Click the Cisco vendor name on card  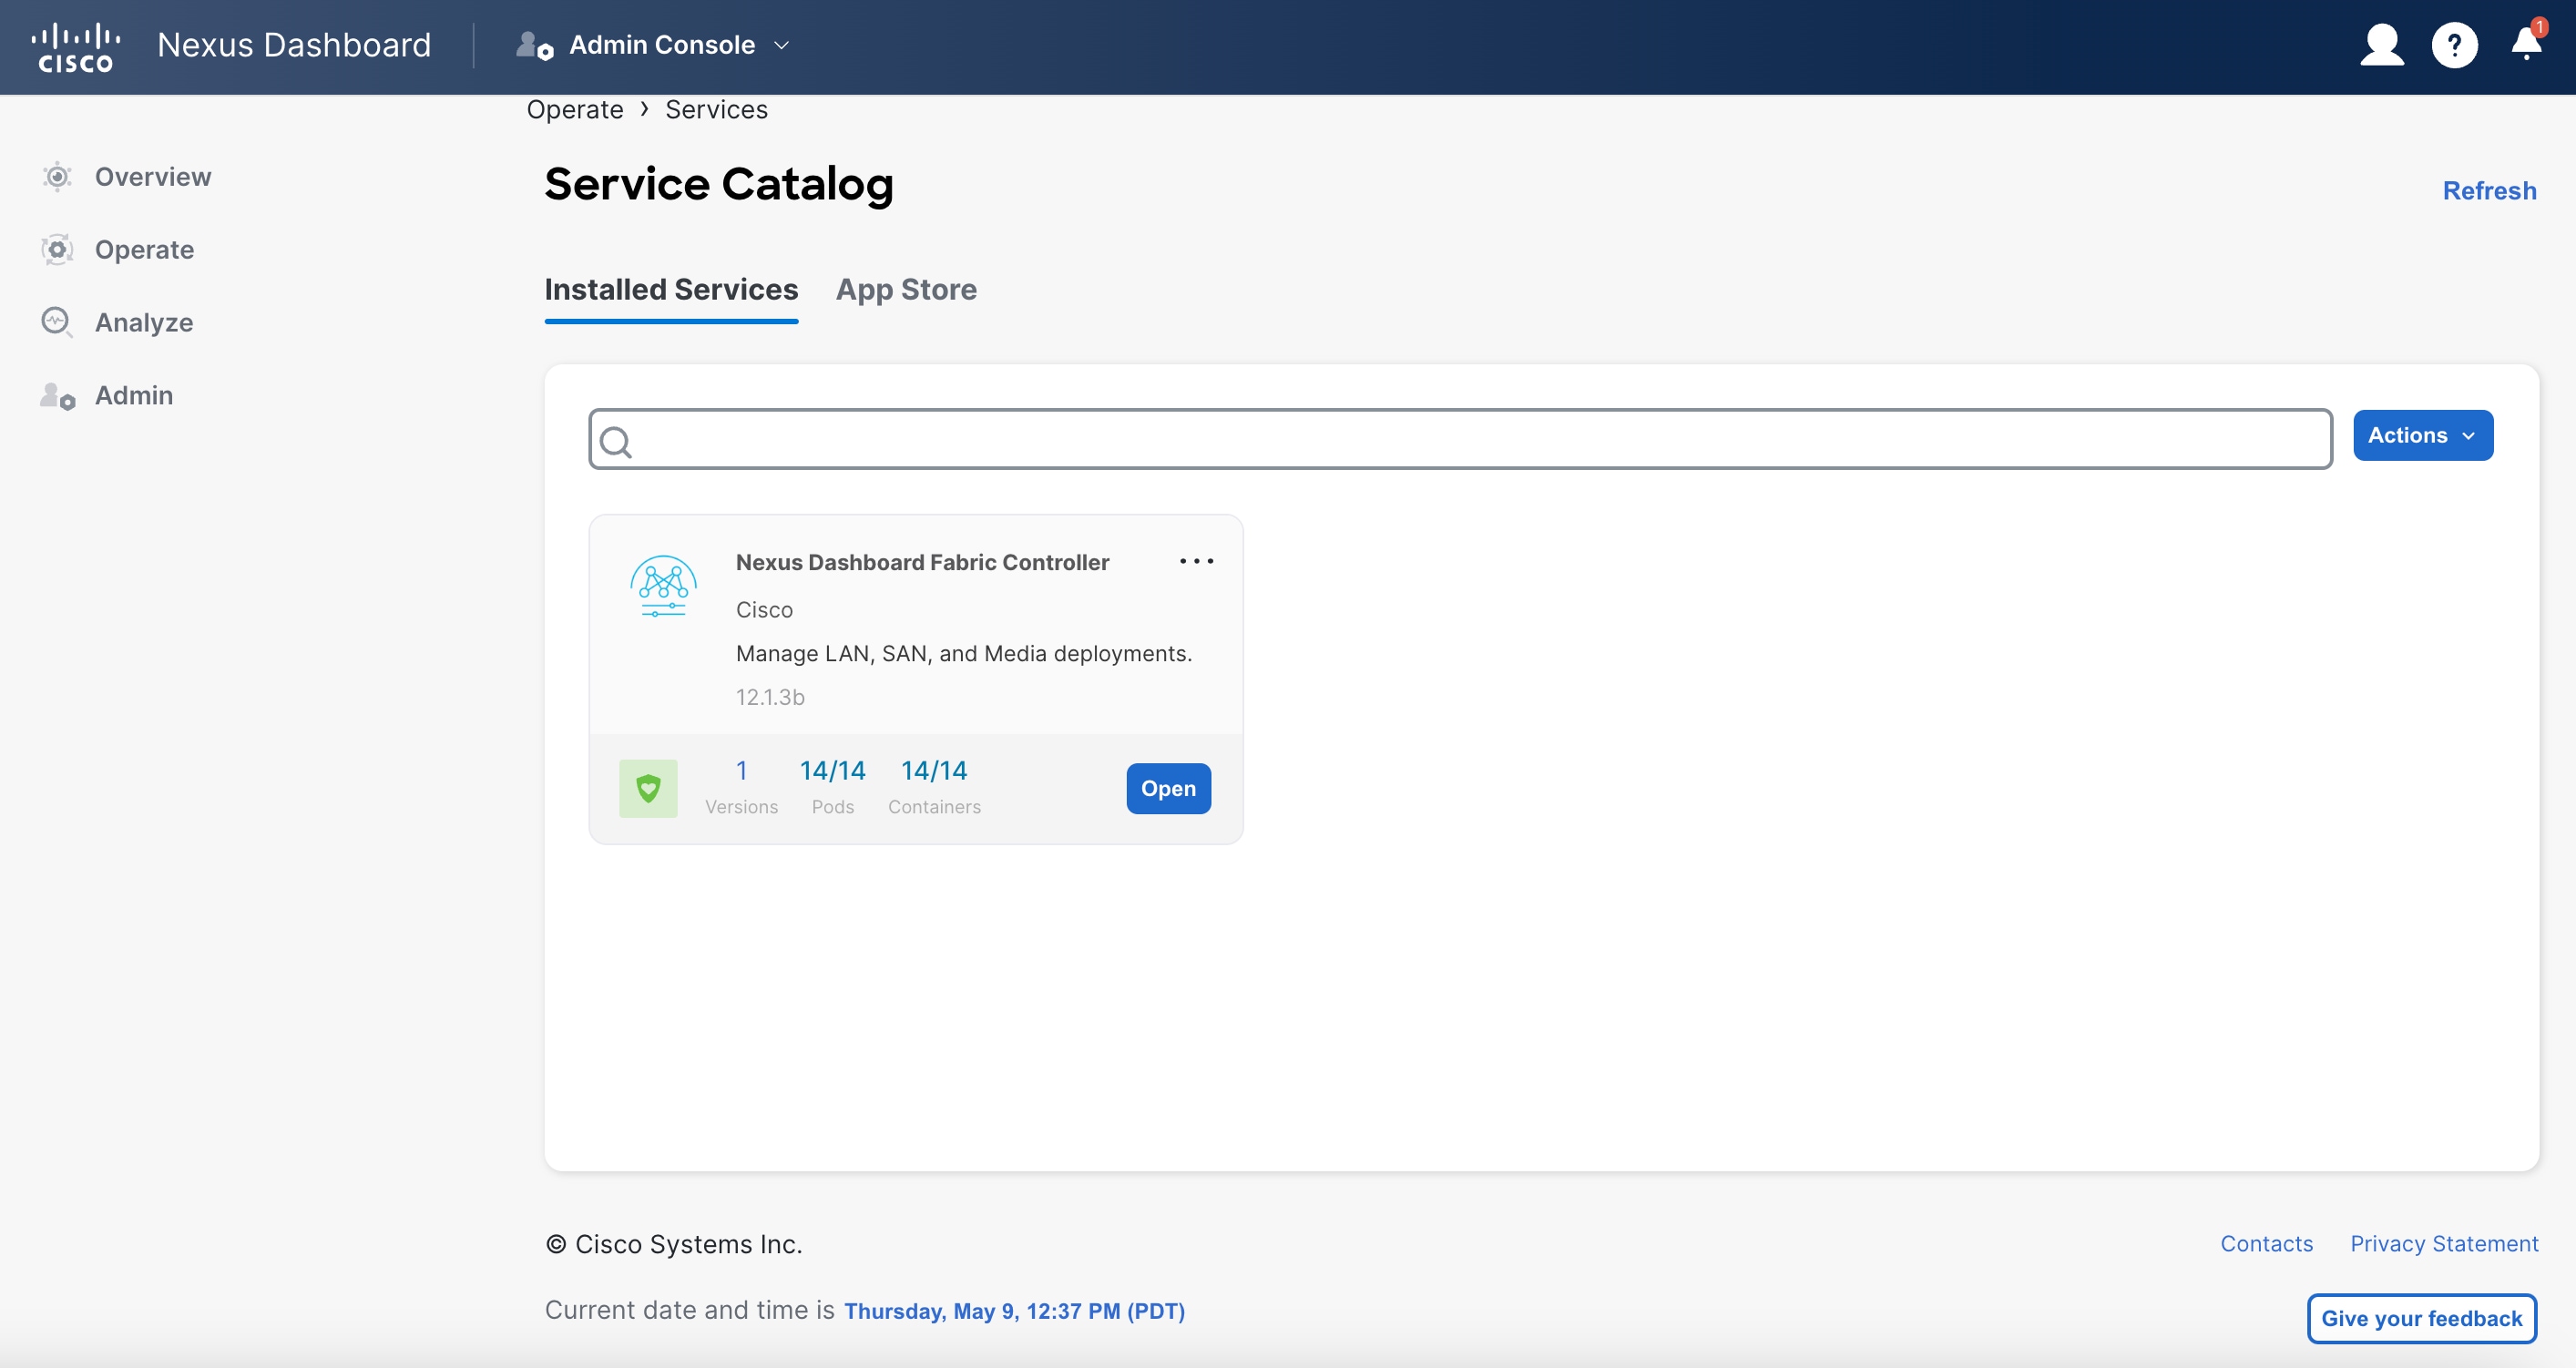764,609
